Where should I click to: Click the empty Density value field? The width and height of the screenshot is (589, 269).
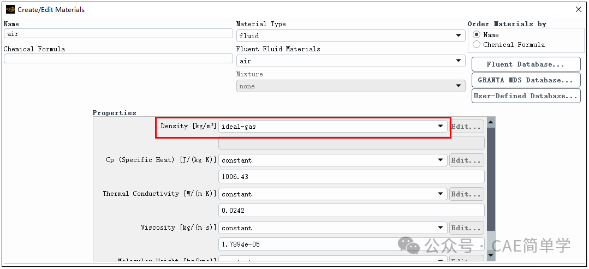point(351,143)
